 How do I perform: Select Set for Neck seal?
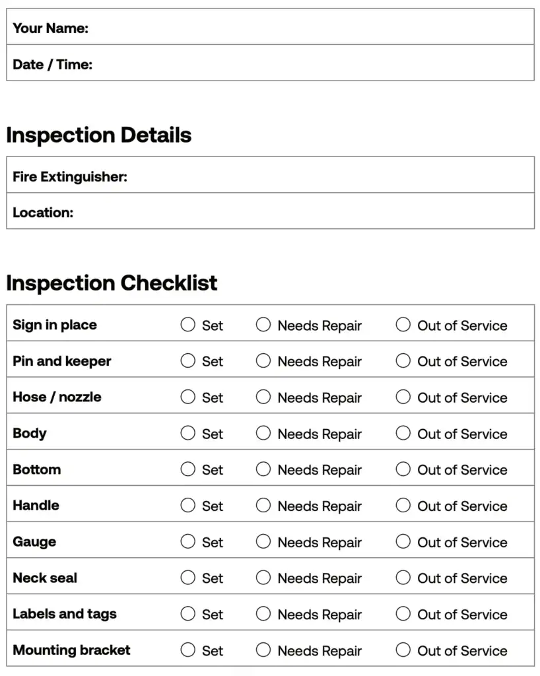pos(188,577)
